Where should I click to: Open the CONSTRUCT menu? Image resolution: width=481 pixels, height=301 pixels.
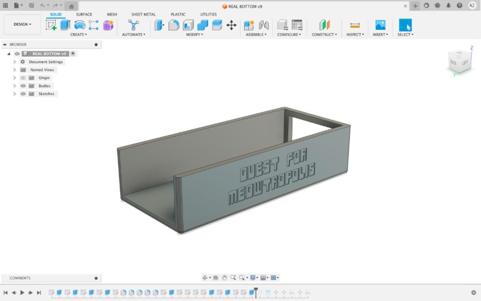tap(324, 35)
